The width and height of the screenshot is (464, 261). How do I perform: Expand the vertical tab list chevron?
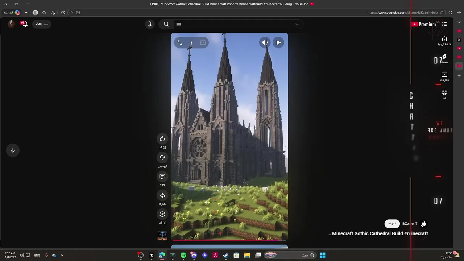click(x=459, y=22)
